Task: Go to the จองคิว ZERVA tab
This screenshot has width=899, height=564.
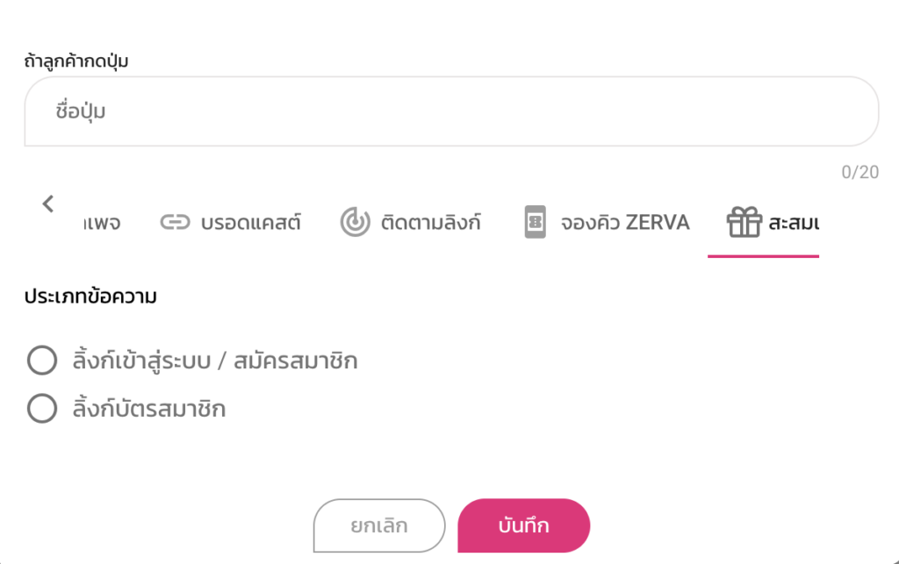Action: point(625,223)
